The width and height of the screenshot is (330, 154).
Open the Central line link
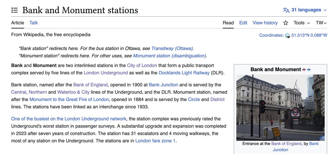pos(18,92)
